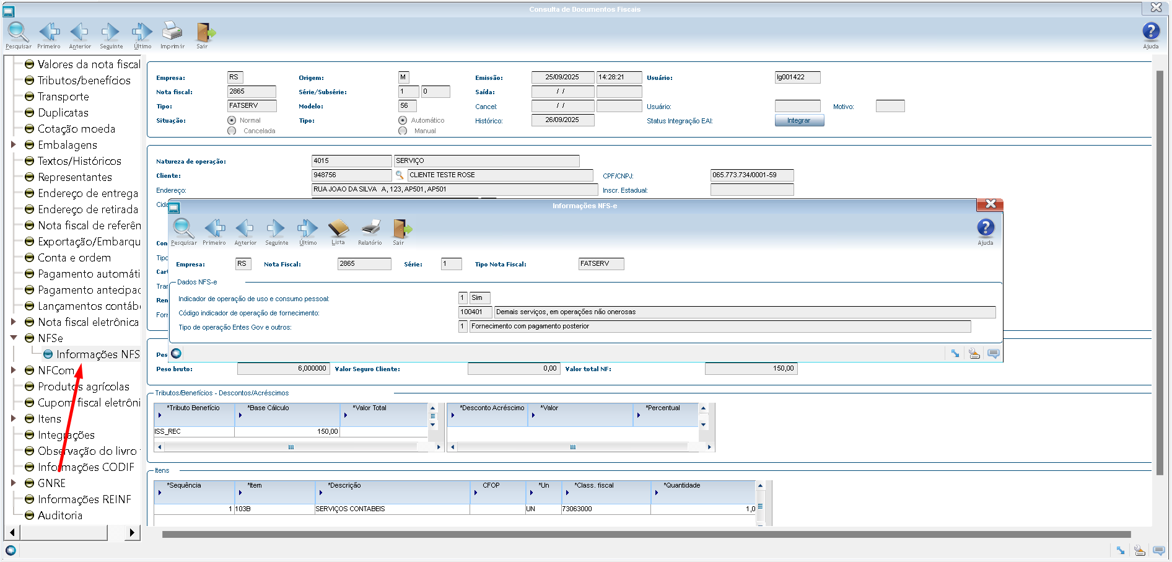Click the Natureza de operação code field
Image resolution: width=1172 pixels, height=562 pixels.
pos(351,161)
